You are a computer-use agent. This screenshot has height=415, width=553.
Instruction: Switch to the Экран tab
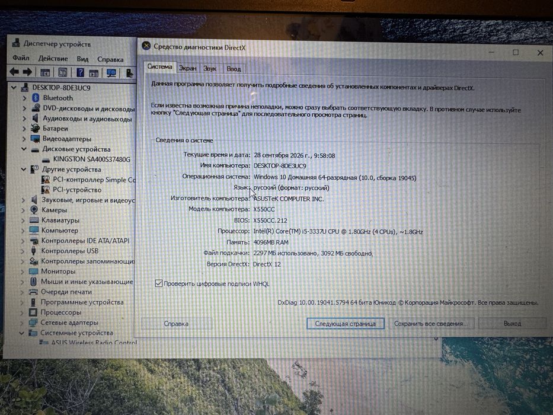point(187,68)
